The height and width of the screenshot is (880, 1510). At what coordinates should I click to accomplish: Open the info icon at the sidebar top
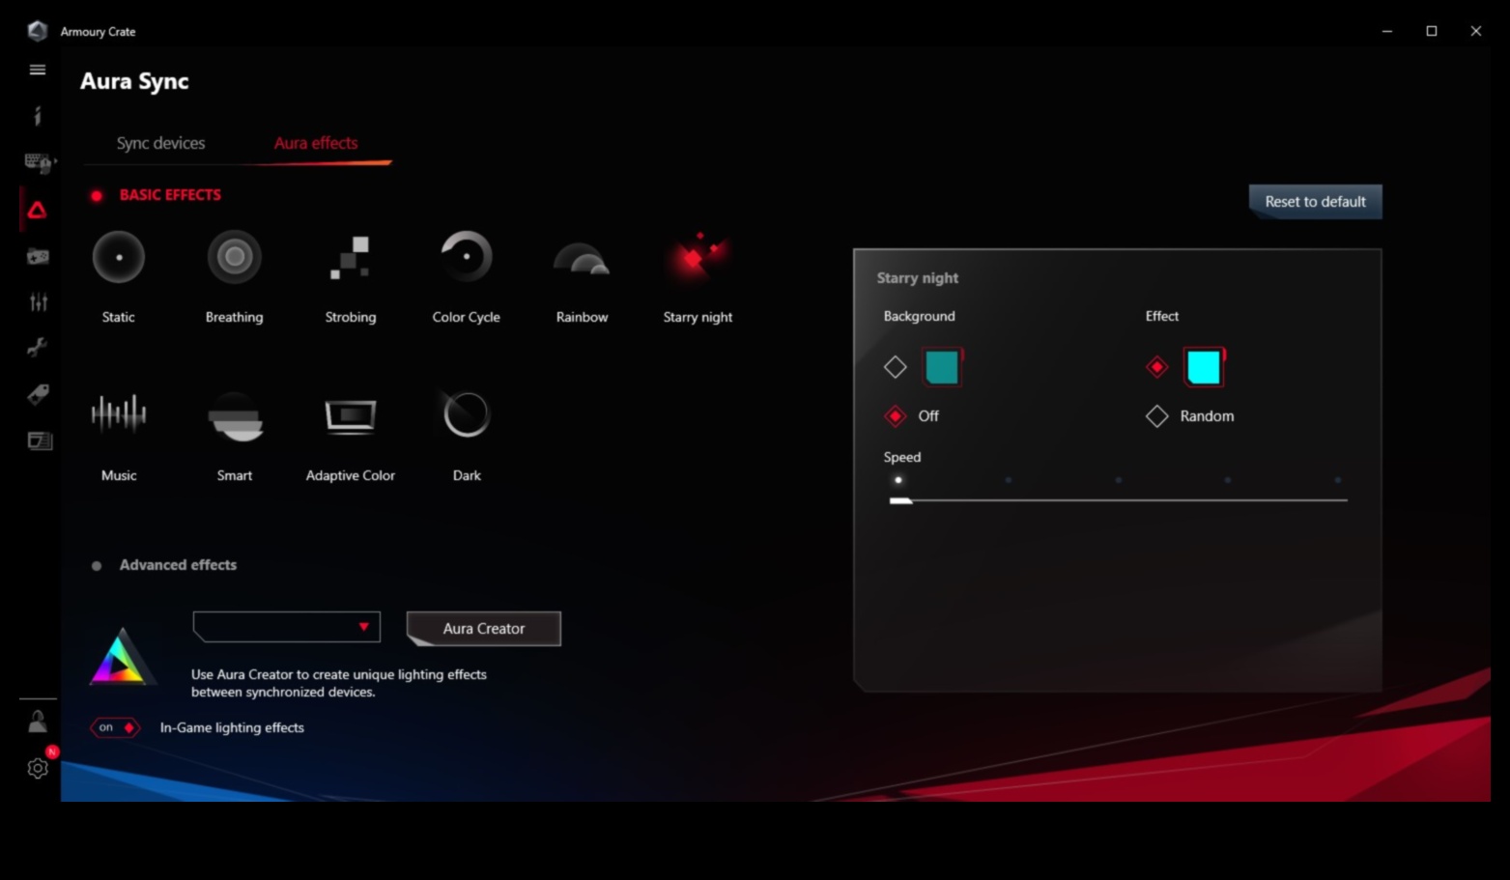38,115
